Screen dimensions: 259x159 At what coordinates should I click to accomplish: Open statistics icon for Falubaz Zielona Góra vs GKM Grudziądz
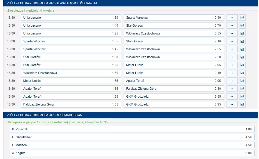pyautogui.click(x=242, y=104)
